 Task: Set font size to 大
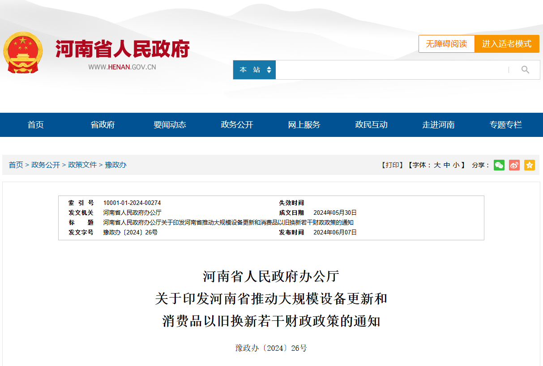[437, 165]
